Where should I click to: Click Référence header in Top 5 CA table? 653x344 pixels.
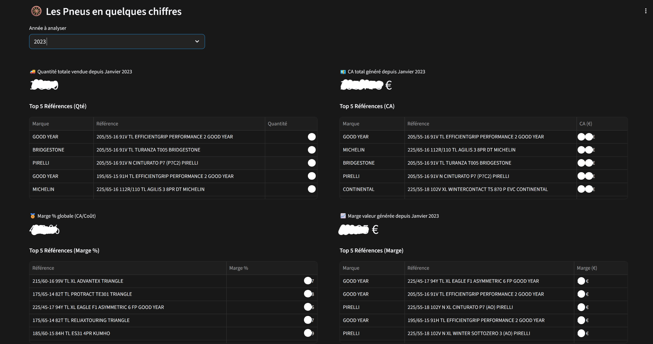point(418,124)
